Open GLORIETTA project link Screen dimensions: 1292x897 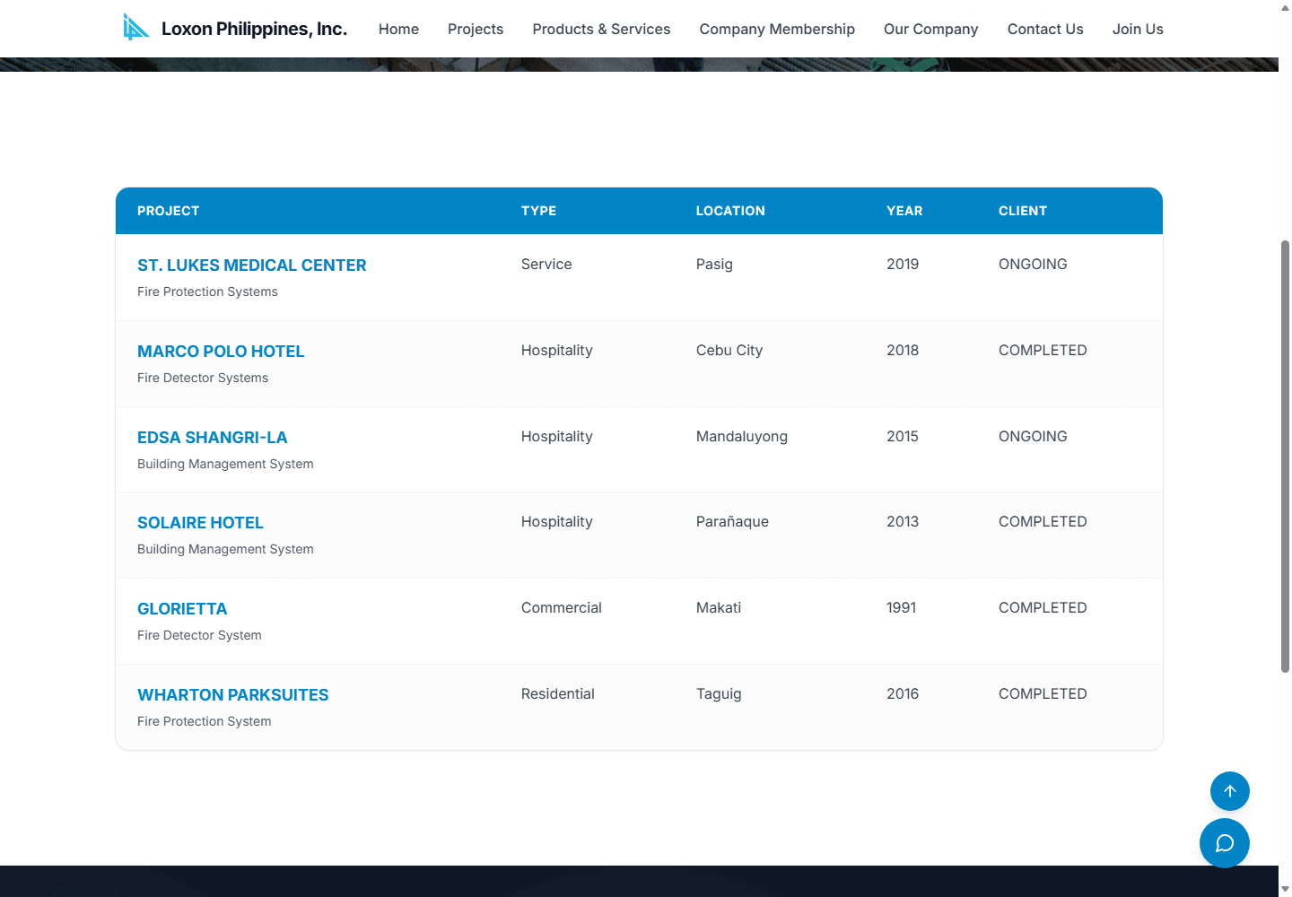pos(182,609)
